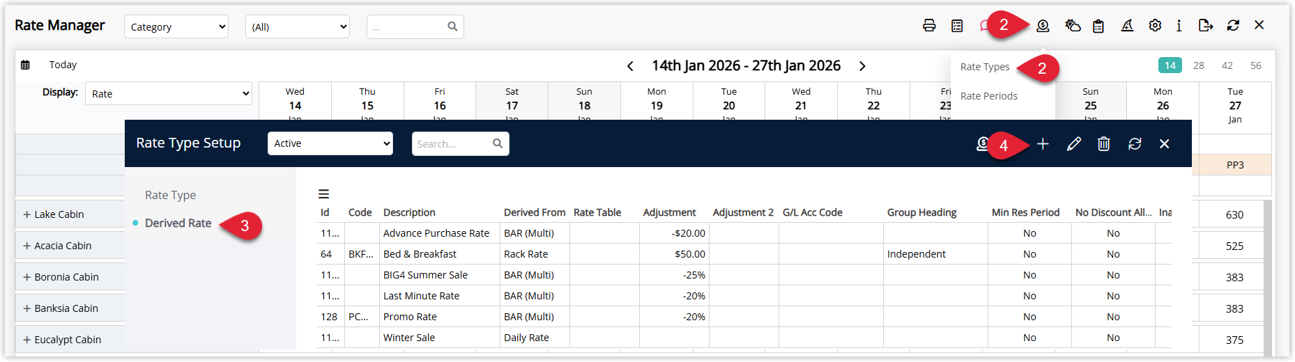Image resolution: width=1295 pixels, height=362 pixels.
Task: Click the calendar icon beside Today
Action: (25, 65)
